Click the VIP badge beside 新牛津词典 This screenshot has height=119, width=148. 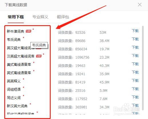click(x=28, y=31)
